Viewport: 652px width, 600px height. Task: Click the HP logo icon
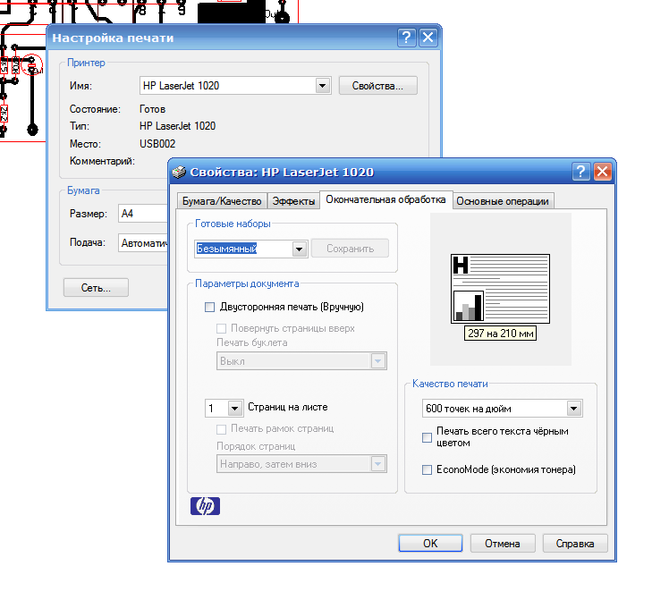(x=205, y=506)
